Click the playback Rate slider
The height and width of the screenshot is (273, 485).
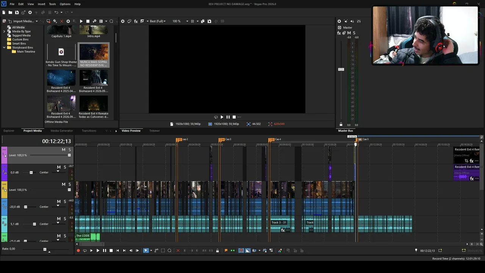(x=45, y=249)
